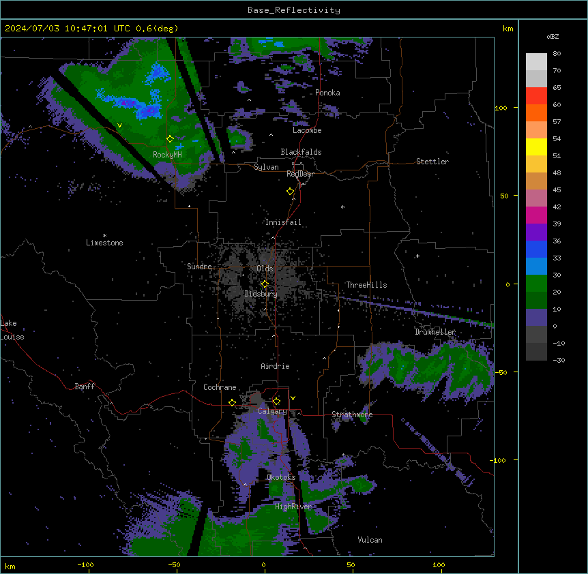Click the Sylvan label

(x=266, y=167)
